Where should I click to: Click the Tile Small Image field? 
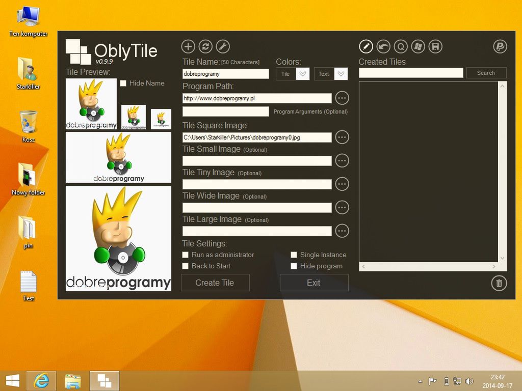pyautogui.click(x=257, y=161)
